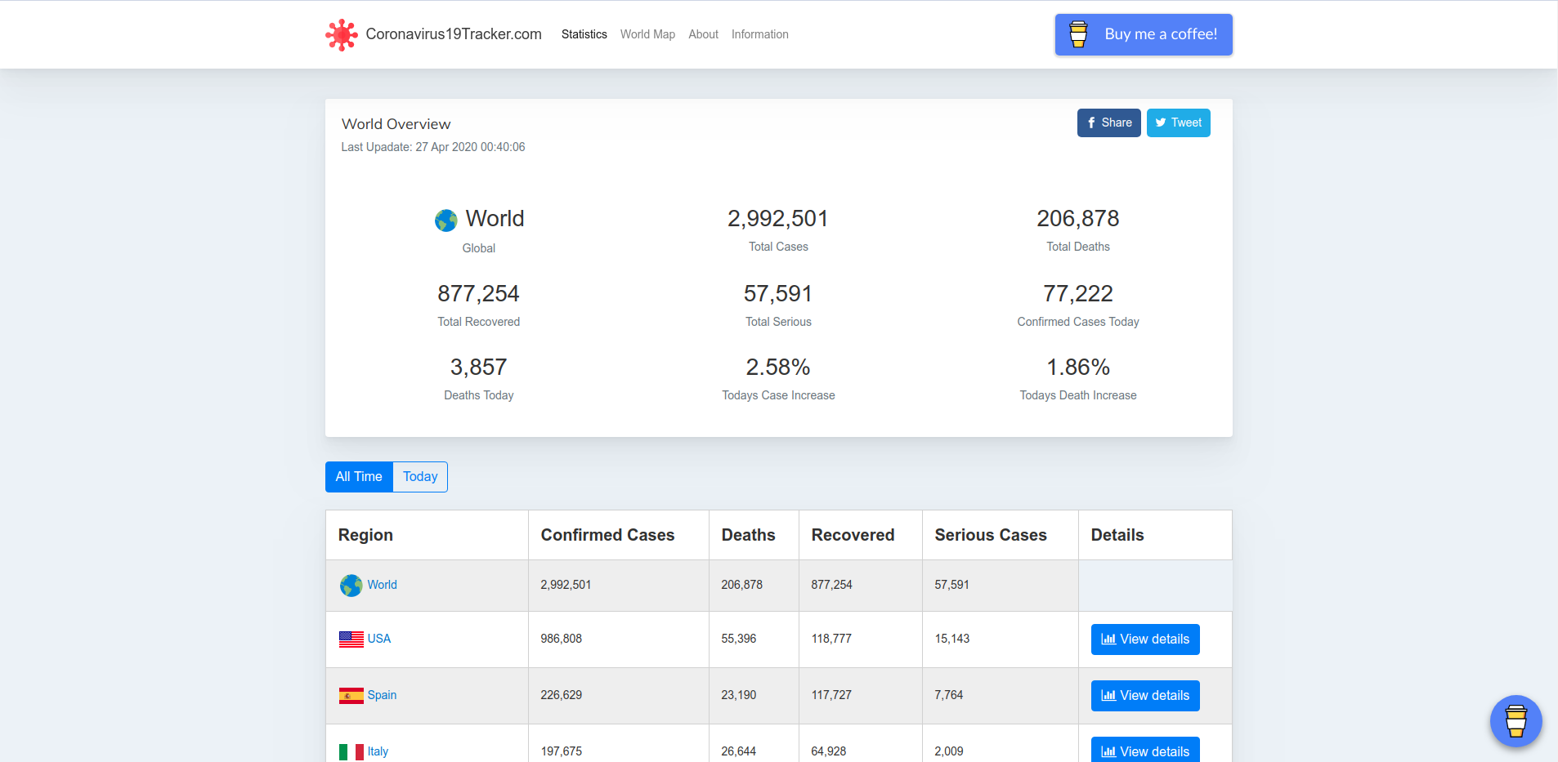Click the red coronavirus logo icon
Screen dimensions: 1558x762
(341, 35)
